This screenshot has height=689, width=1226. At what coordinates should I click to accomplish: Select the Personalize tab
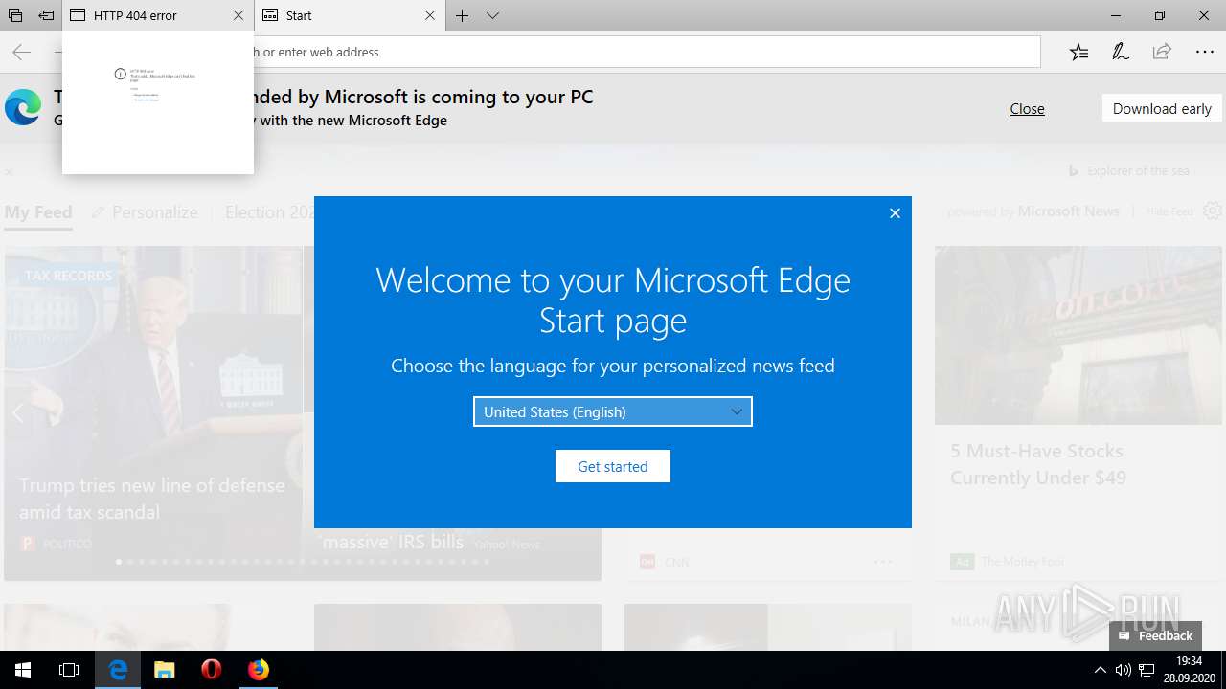click(x=145, y=212)
